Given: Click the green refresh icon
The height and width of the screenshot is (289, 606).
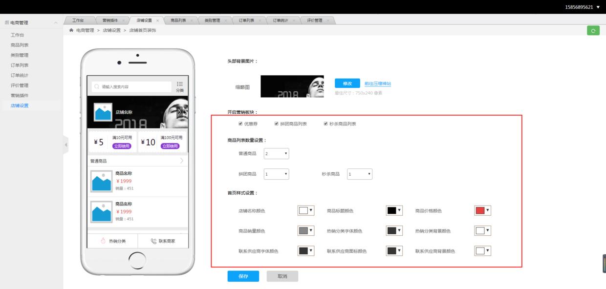Looking at the screenshot, I should [x=593, y=31].
